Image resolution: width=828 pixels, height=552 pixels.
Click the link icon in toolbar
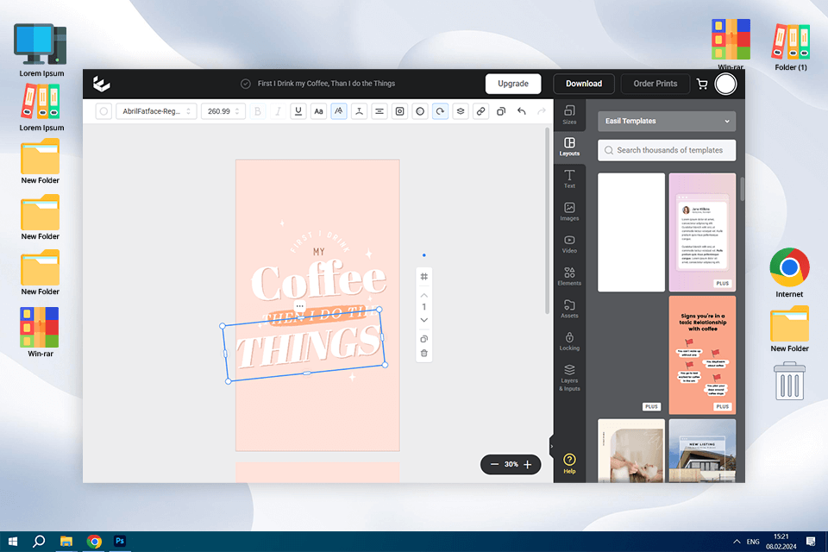pos(480,111)
